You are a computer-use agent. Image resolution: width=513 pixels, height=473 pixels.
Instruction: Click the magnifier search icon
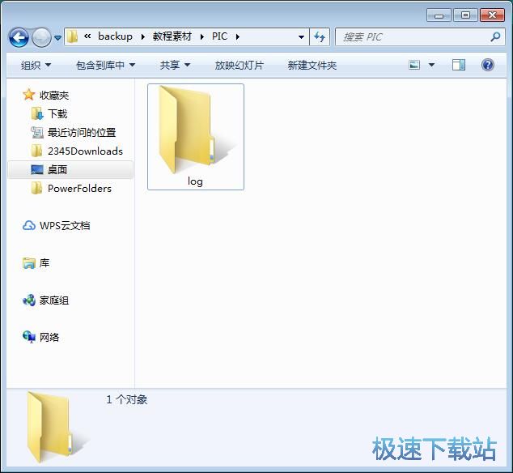pos(495,36)
